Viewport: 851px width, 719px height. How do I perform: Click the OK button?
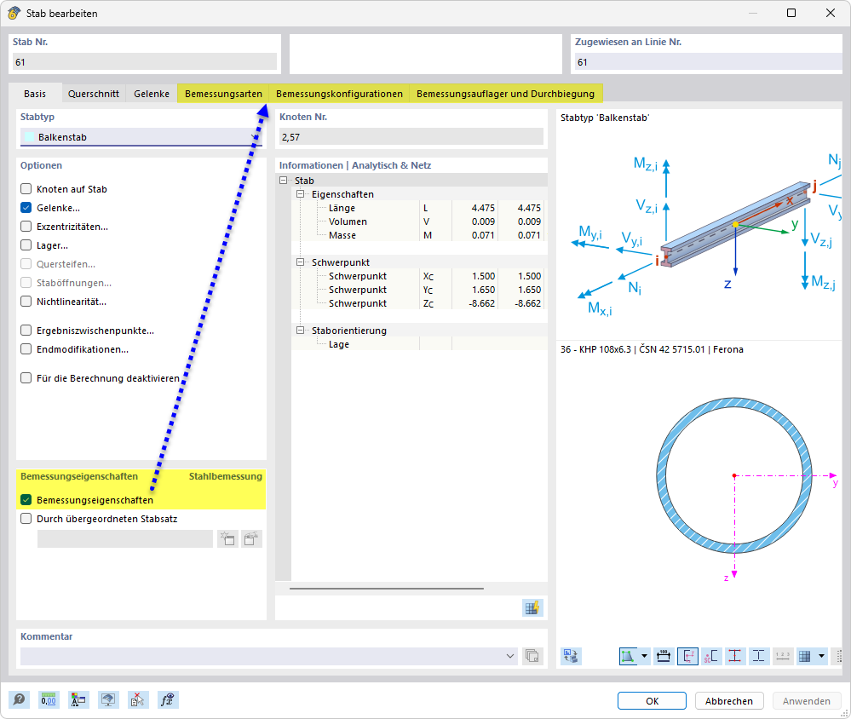click(652, 700)
